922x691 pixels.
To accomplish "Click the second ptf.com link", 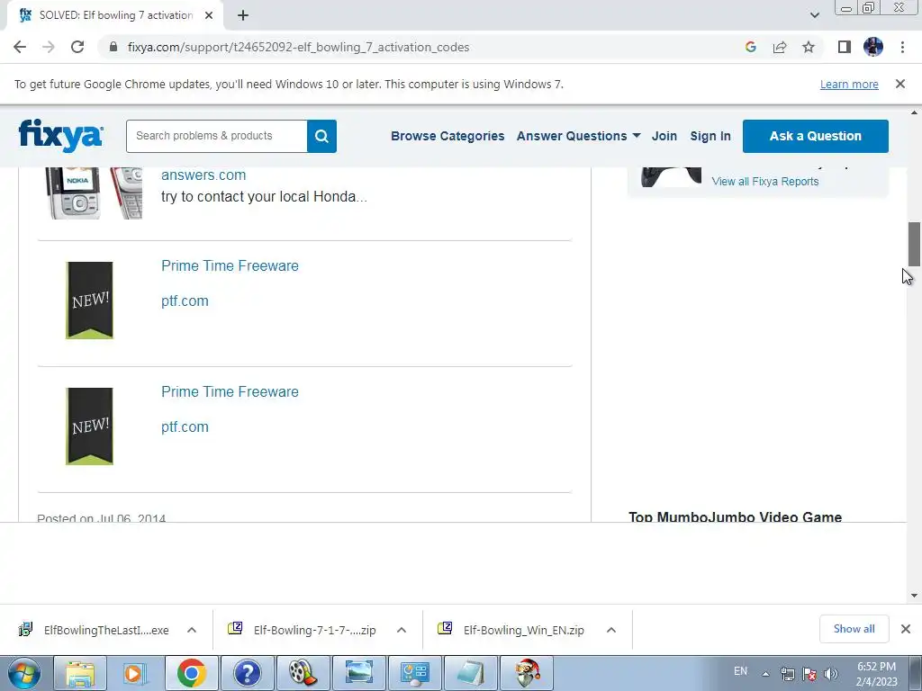I will coord(185,426).
